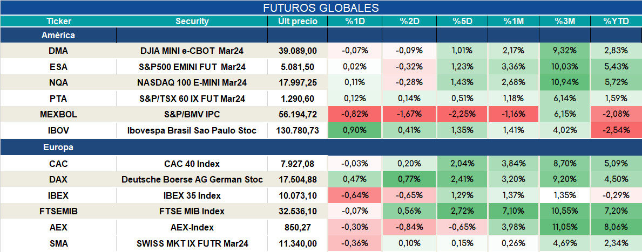The height and width of the screenshot is (252, 642).
Task: Select the Security column header
Action: (x=192, y=22)
